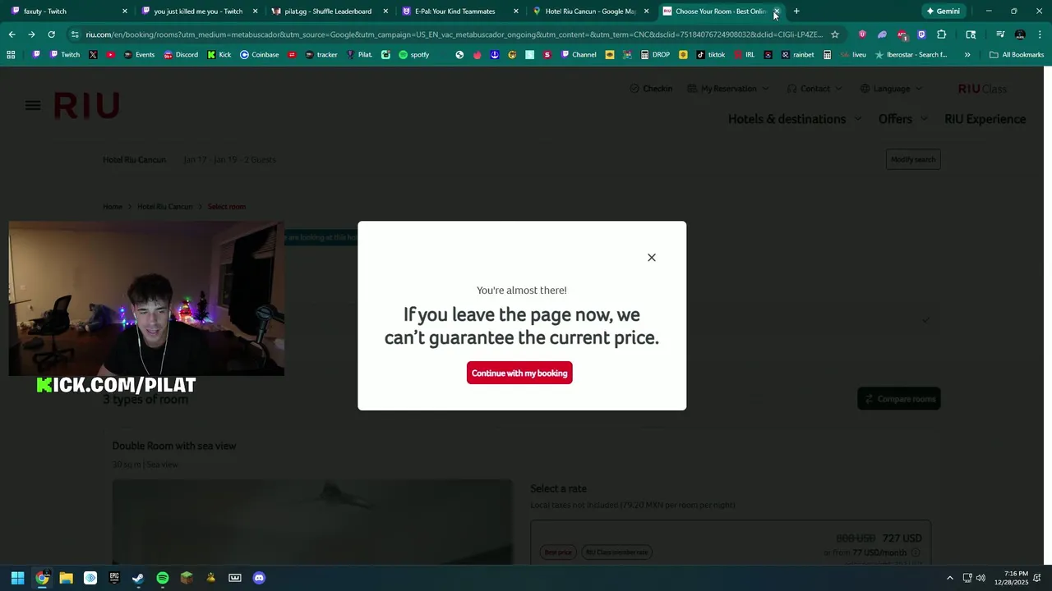This screenshot has height=591, width=1052.
Task: Expand the Language dropdown
Action: 891,89
